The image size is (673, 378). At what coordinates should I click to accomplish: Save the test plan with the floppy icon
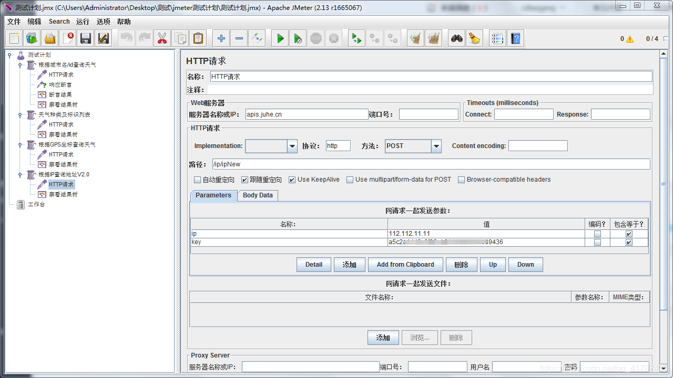(86, 38)
